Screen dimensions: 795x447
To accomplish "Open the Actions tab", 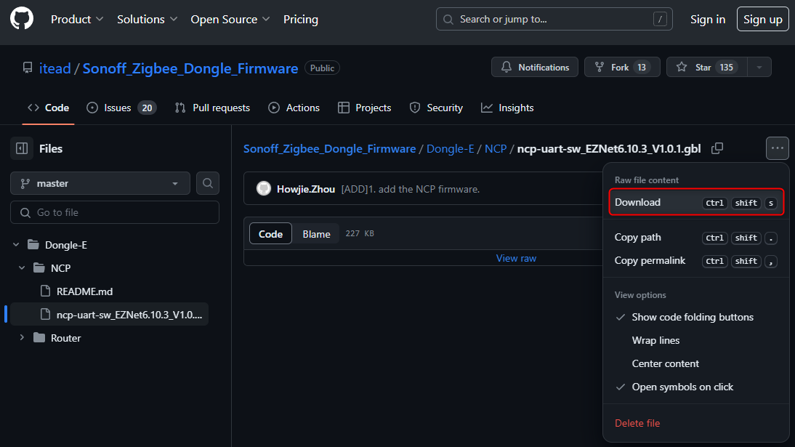I will (294, 108).
